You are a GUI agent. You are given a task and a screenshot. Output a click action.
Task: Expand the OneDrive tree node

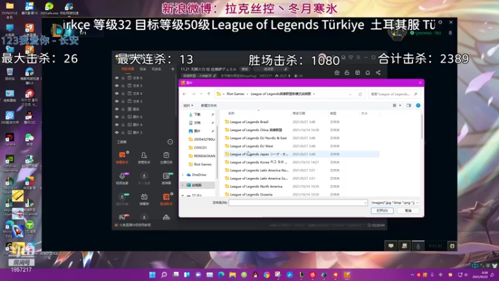tap(183, 175)
